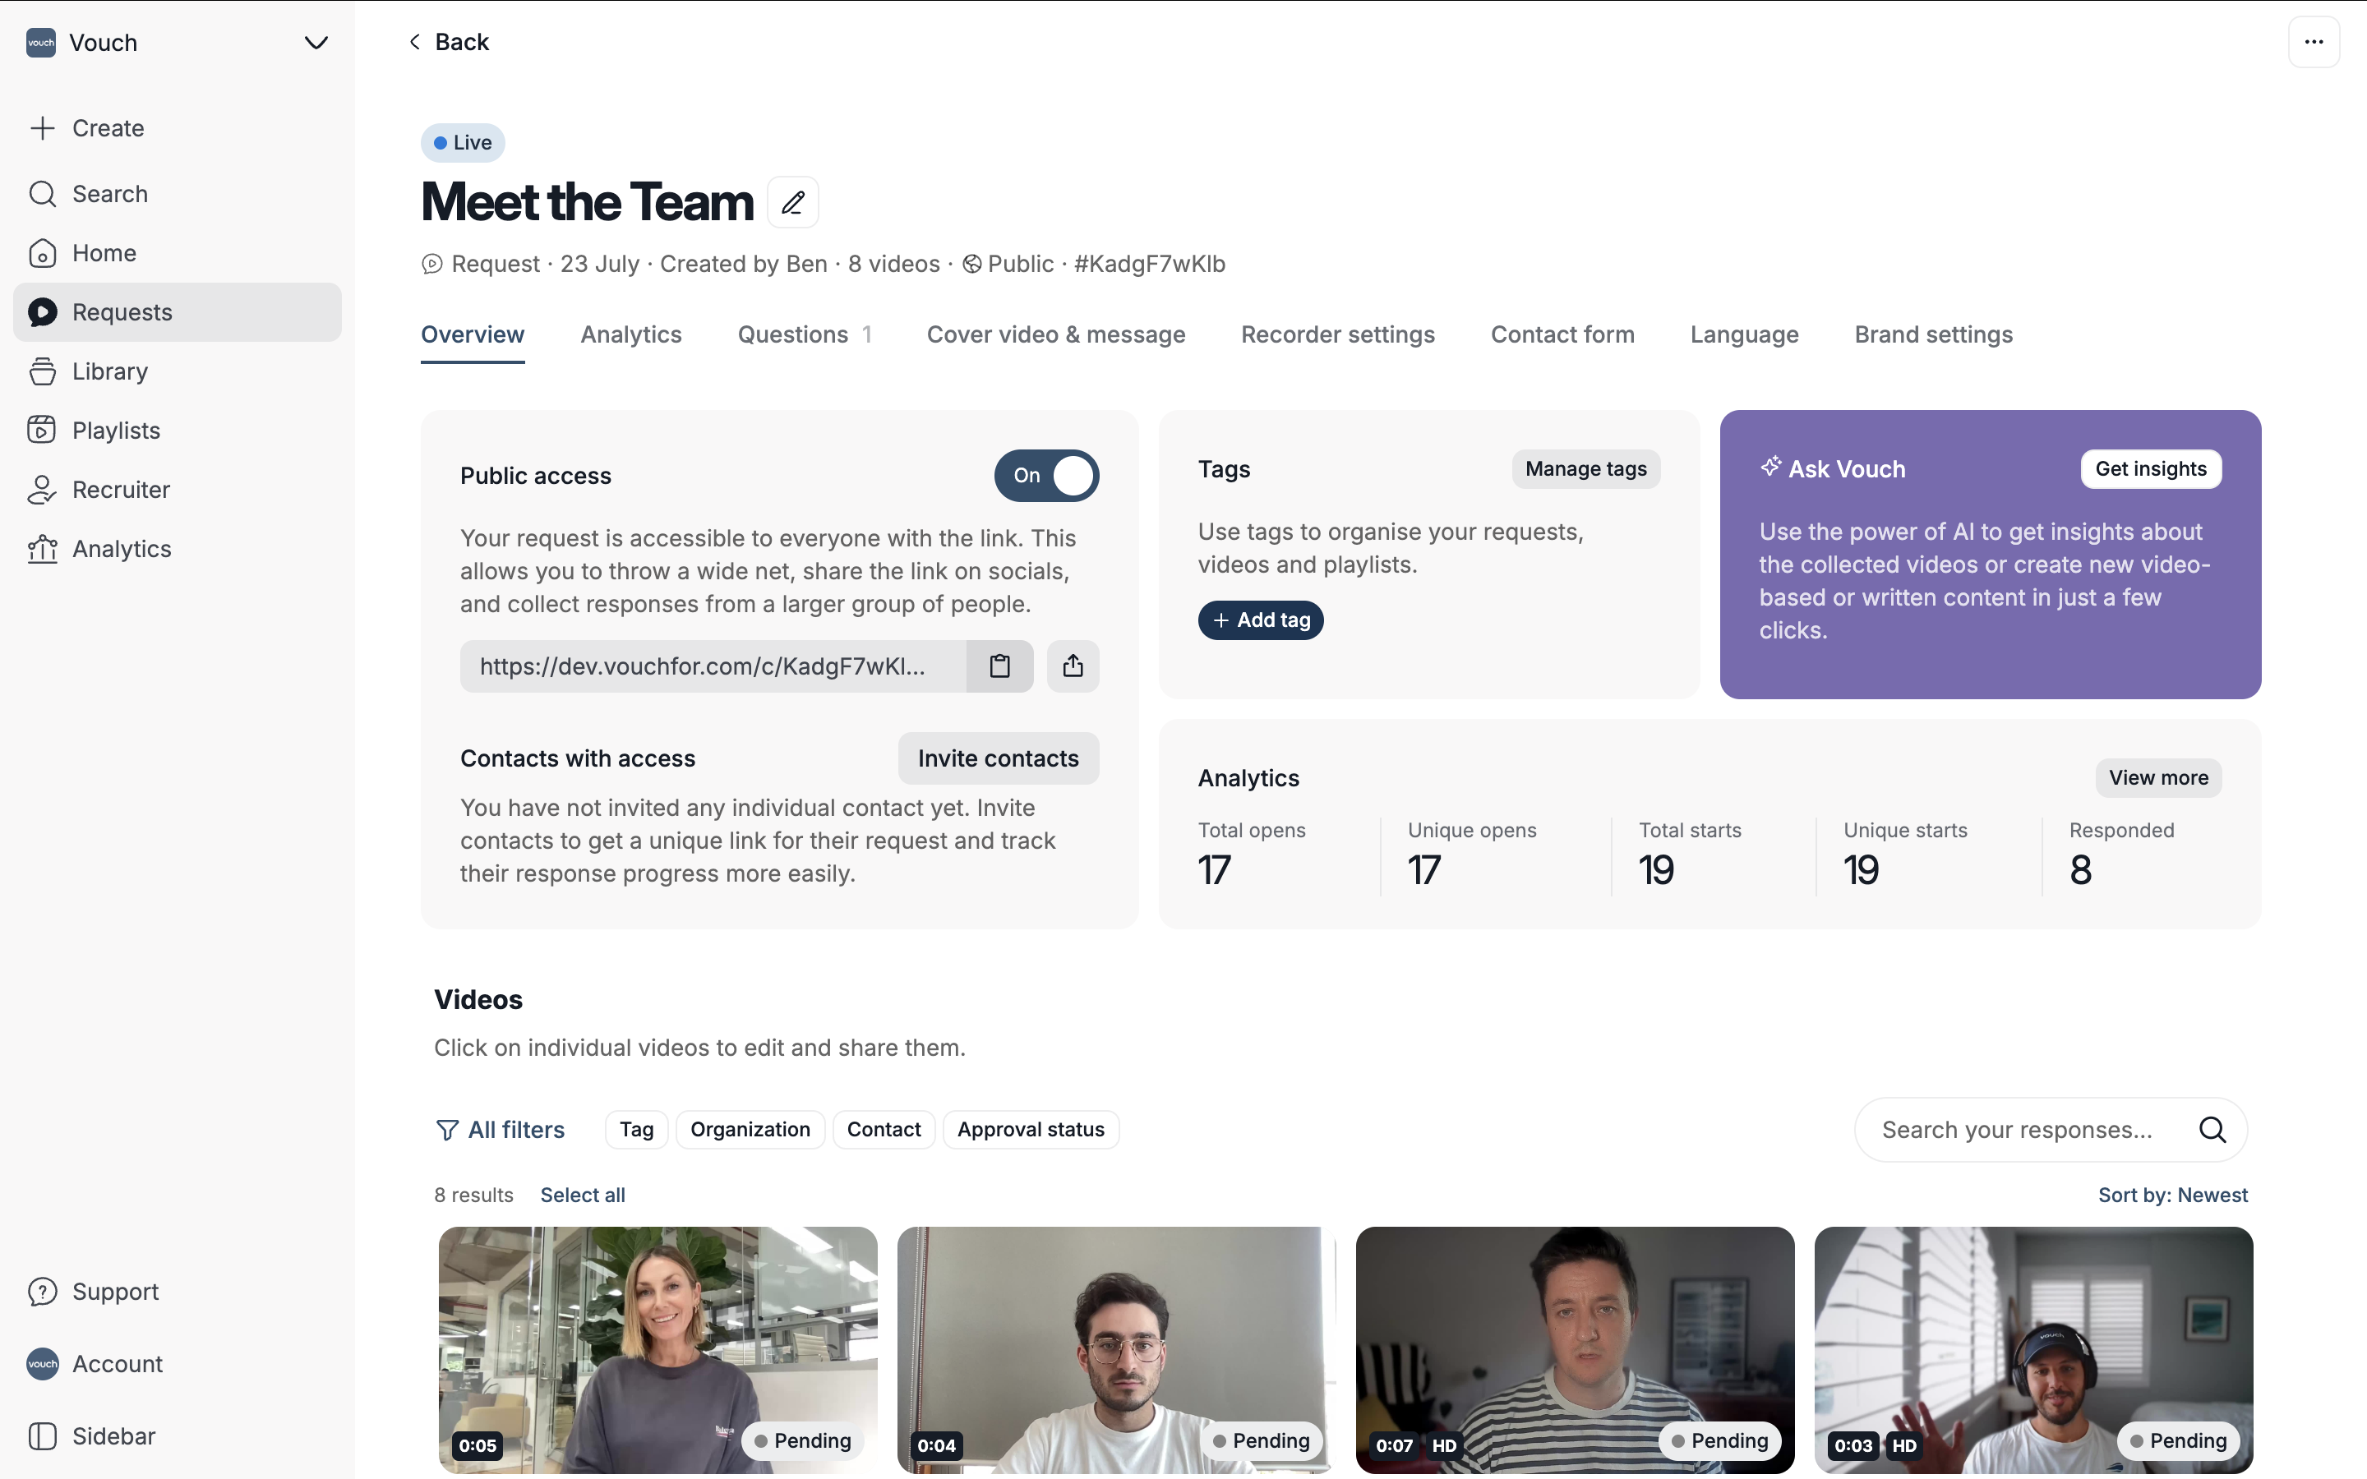This screenshot has width=2367, height=1479.
Task: Open the Organization filter dropdown
Action: click(x=750, y=1130)
